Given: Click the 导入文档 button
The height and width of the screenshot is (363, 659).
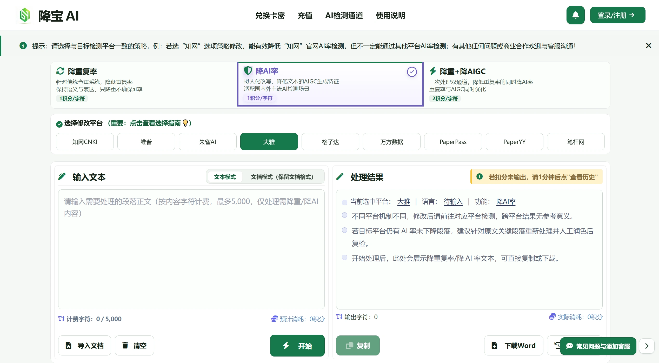Looking at the screenshot, I should (x=85, y=345).
